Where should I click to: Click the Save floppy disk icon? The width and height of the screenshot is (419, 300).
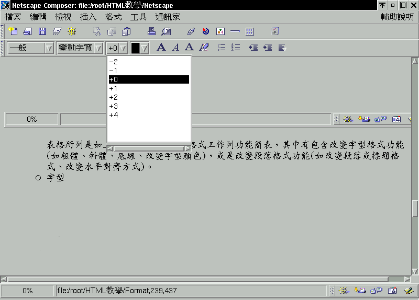point(42,31)
